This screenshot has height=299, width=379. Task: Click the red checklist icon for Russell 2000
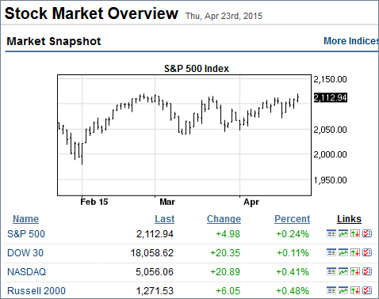point(367,290)
